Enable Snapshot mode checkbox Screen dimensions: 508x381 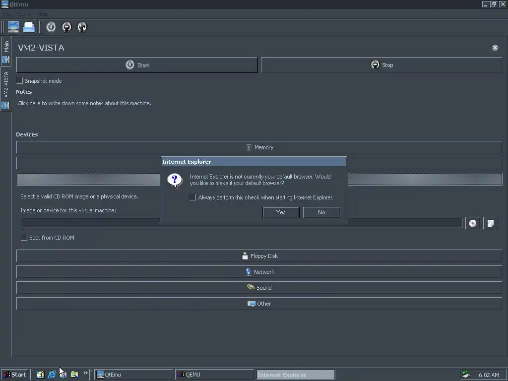(20, 81)
